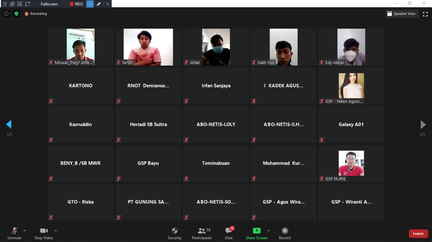Click GSP - Wiranti A participant name

(351, 202)
